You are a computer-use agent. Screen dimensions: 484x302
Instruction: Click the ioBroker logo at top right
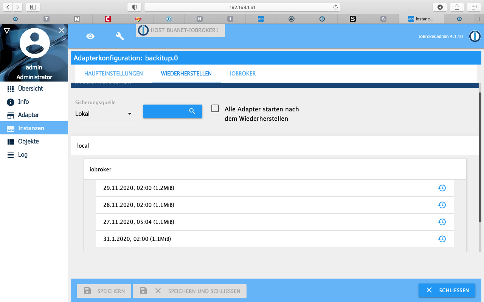475,36
